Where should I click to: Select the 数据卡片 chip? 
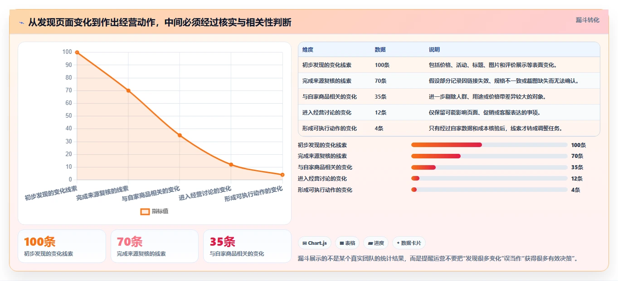coord(409,243)
